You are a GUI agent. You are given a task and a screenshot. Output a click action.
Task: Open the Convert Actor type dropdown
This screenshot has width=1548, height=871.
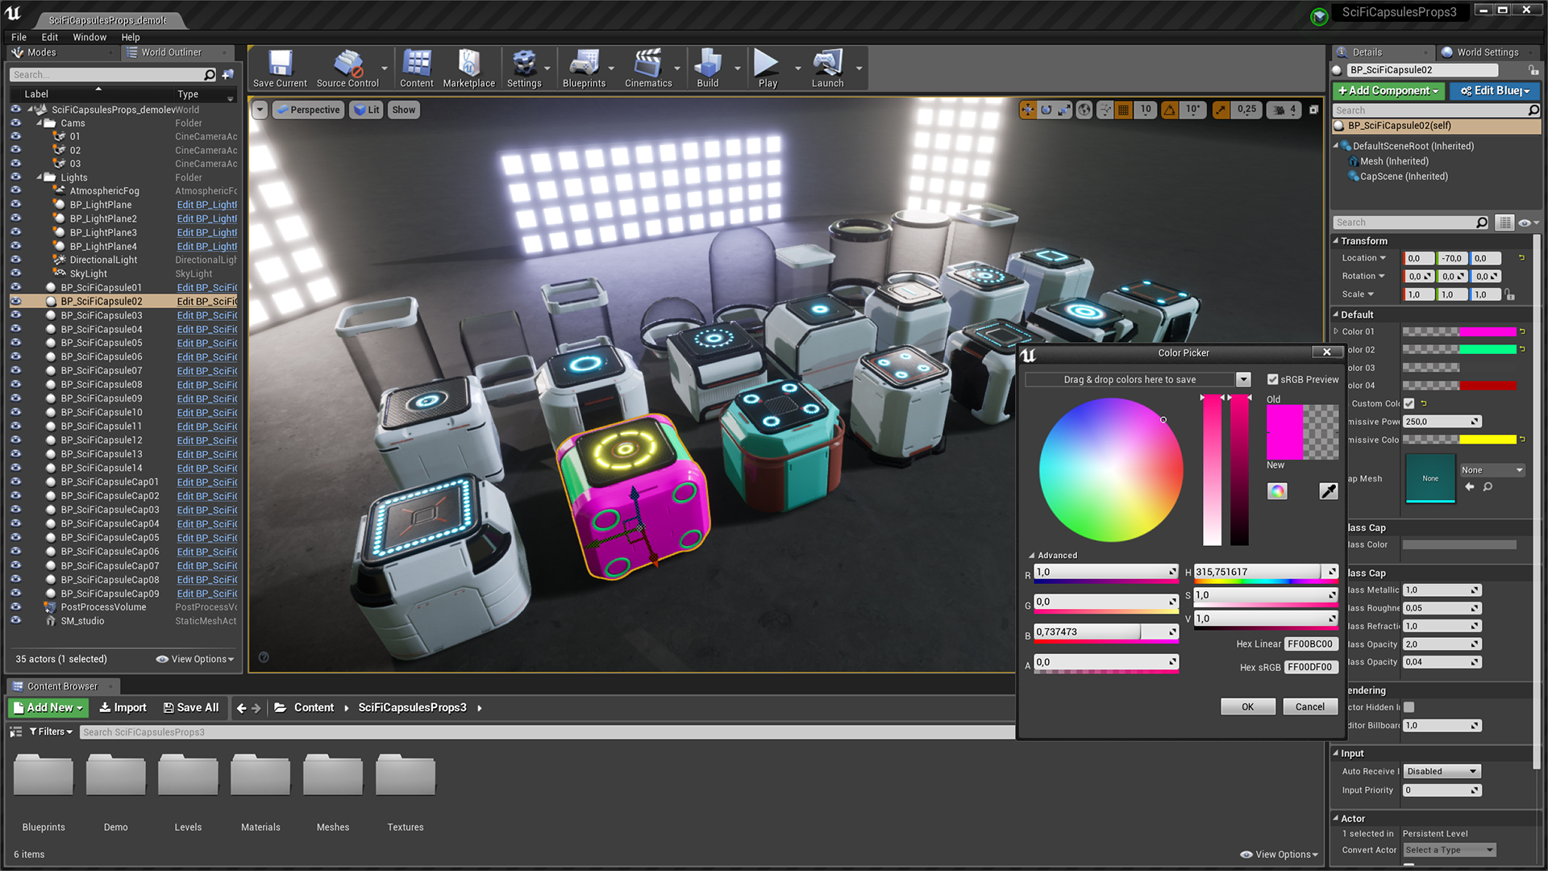[1449, 849]
